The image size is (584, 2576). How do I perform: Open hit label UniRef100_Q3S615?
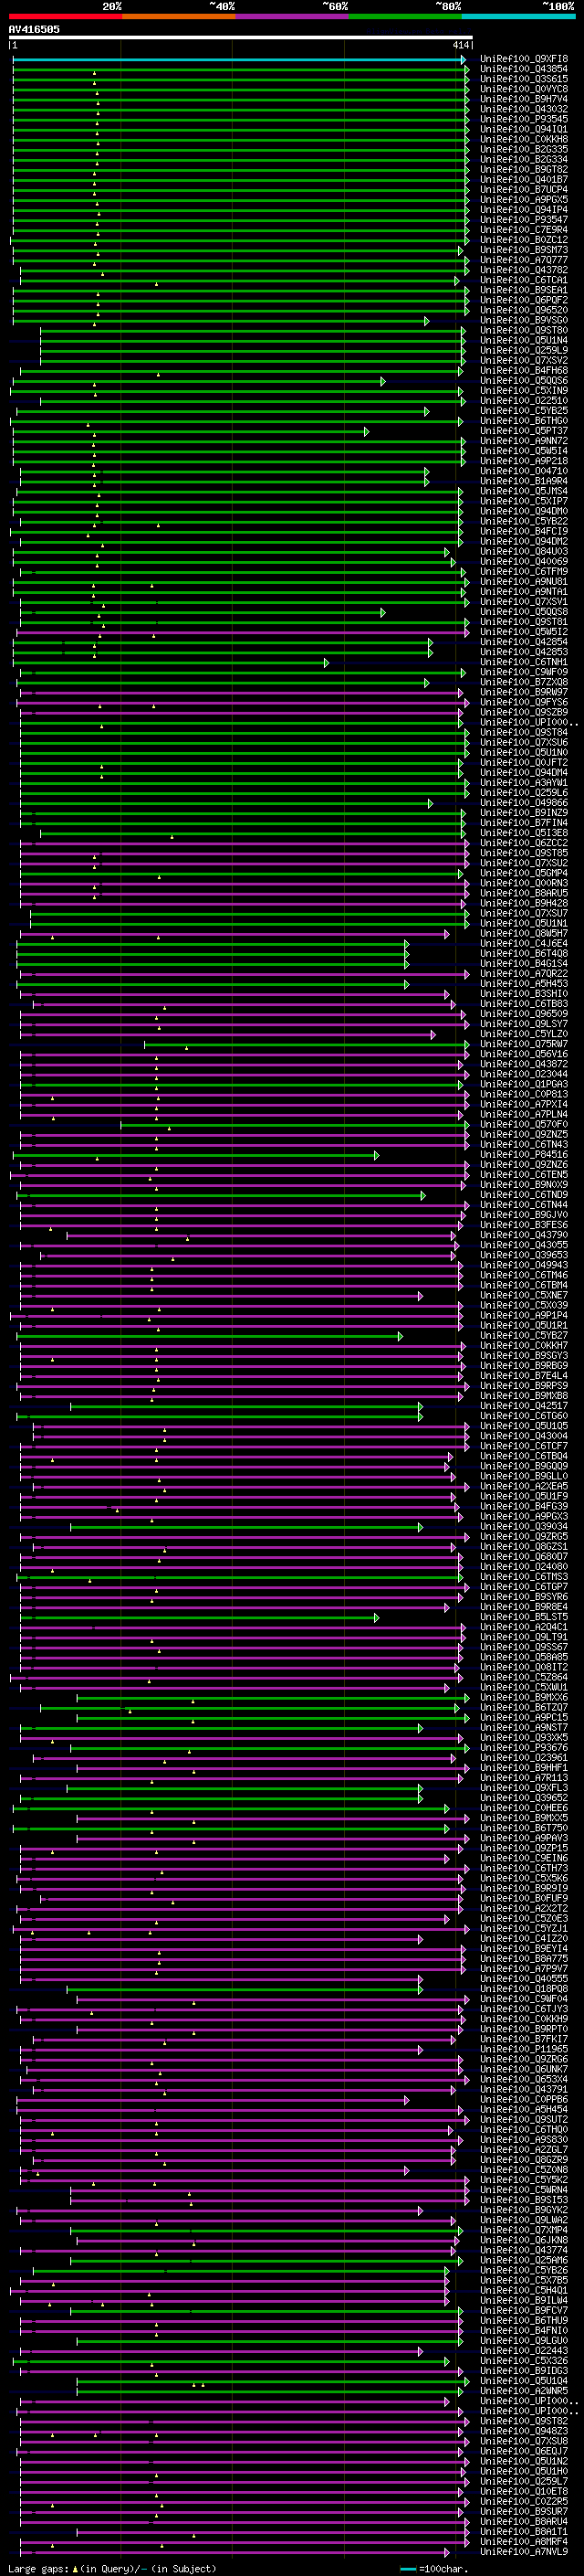tap(524, 79)
